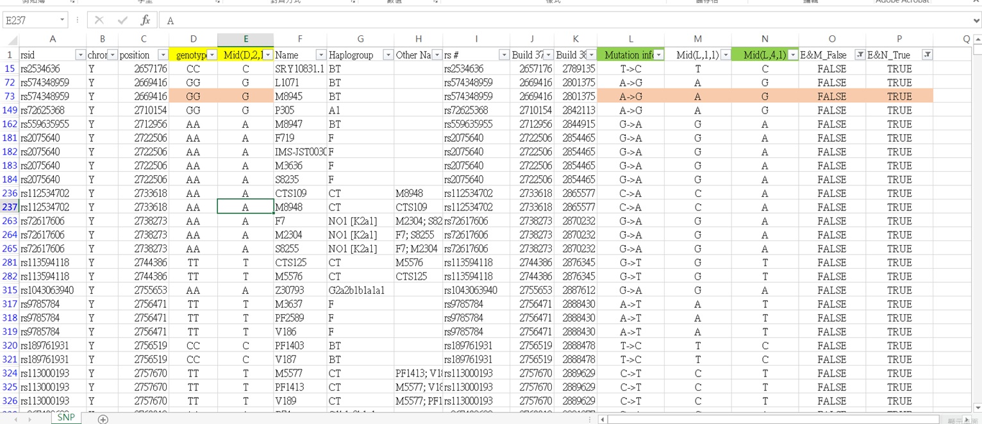Open the Mutation info column filter dropdown
Image resolution: width=982 pixels, height=424 pixels.
(658, 55)
